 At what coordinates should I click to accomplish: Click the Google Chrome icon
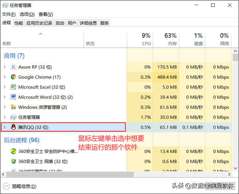click(13, 77)
